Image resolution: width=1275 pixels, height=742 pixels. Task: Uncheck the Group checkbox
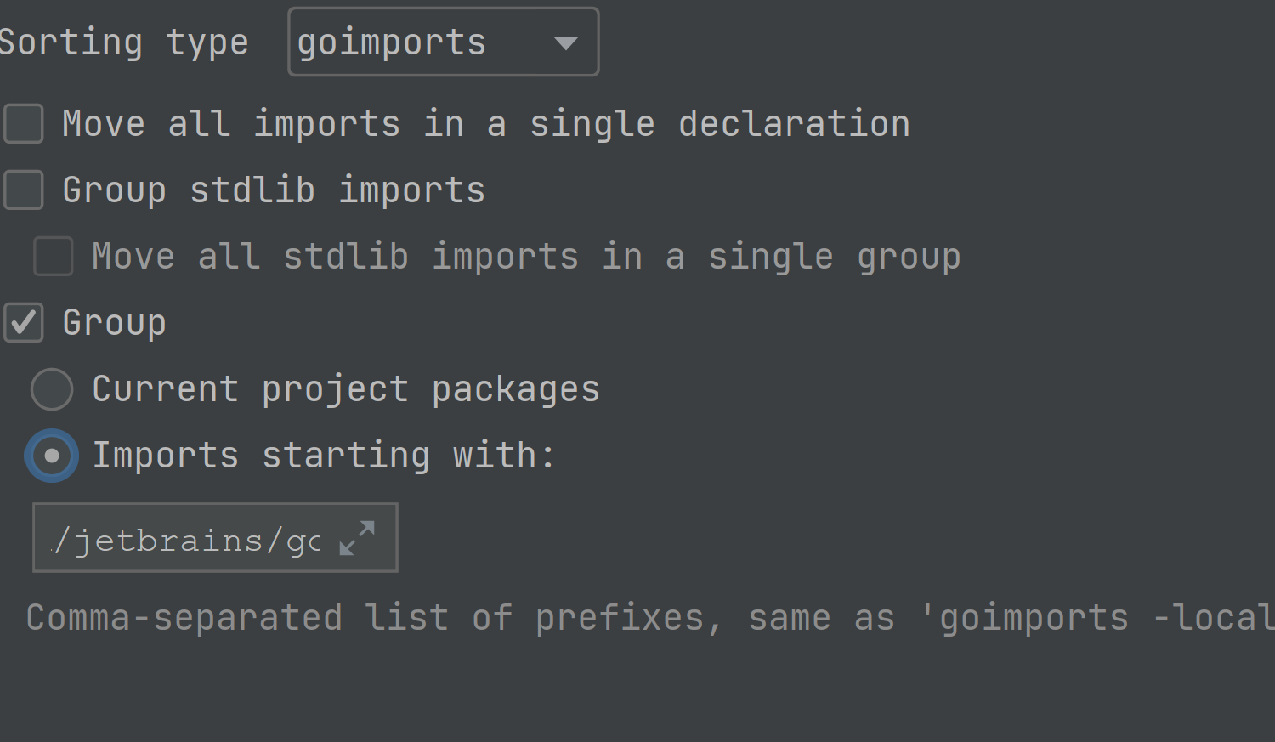24,322
